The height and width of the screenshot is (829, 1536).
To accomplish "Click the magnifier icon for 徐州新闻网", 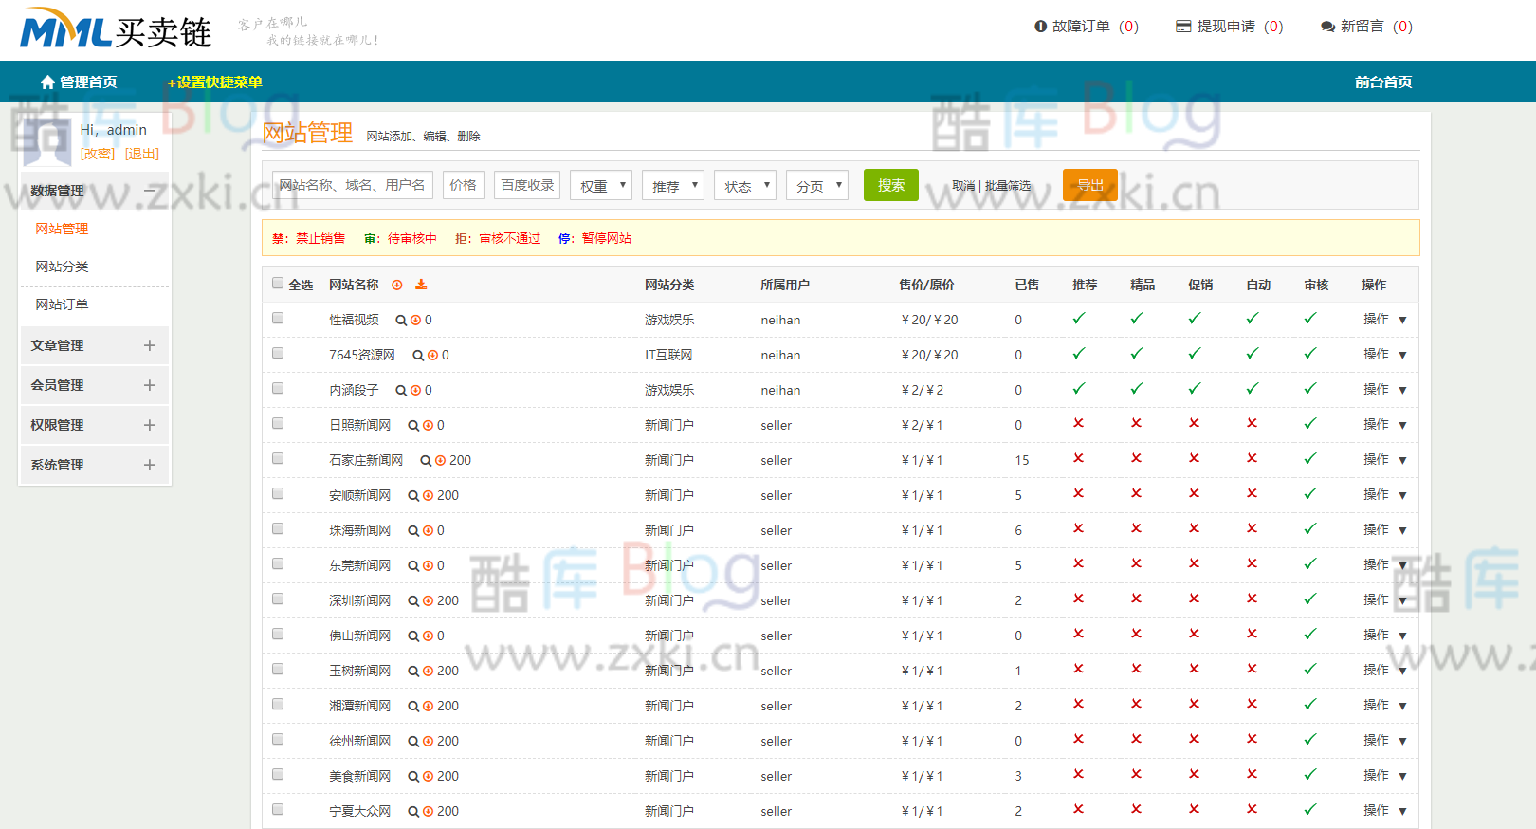I will pyautogui.click(x=413, y=742).
